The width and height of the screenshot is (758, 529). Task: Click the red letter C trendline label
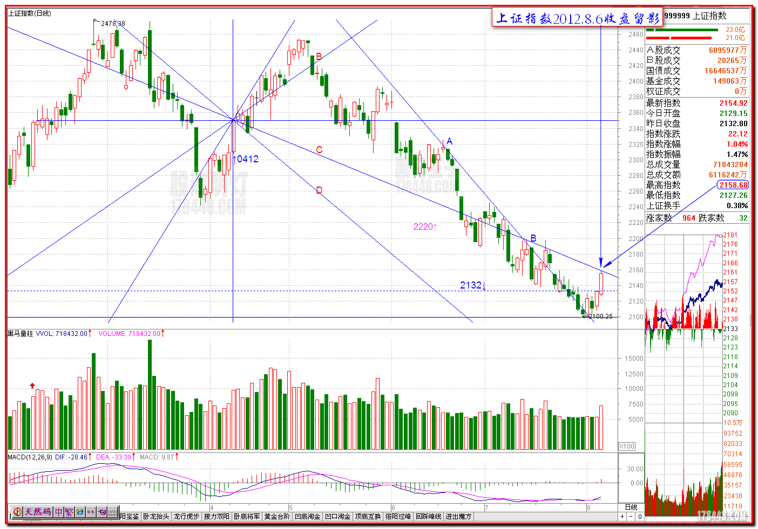pyautogui.click(x=320, y=150)
